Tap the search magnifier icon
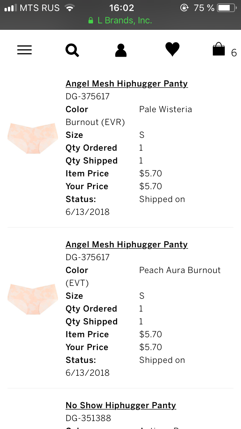241x429 pixels. point(72,50)
